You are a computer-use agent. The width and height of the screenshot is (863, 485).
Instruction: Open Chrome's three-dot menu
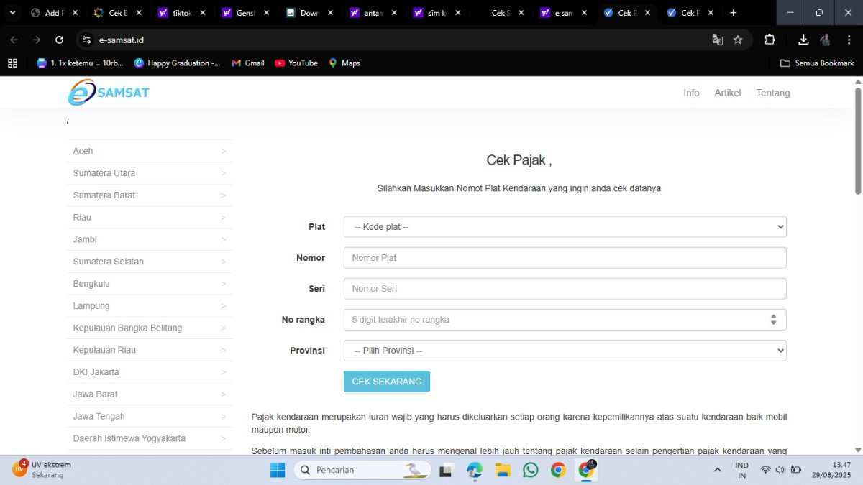click(x=849, y=40)
